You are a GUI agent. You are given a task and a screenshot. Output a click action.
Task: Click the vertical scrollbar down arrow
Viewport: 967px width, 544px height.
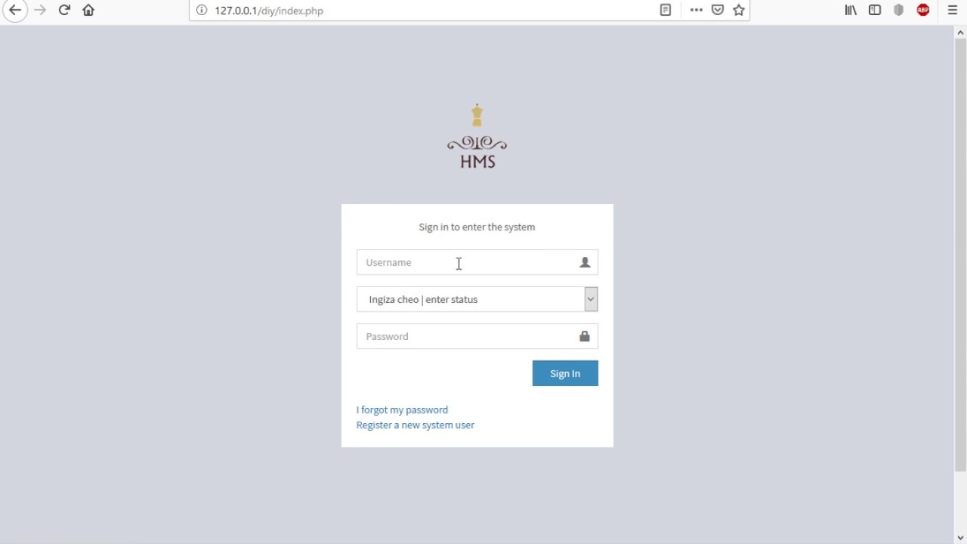[x=961, y=538]
